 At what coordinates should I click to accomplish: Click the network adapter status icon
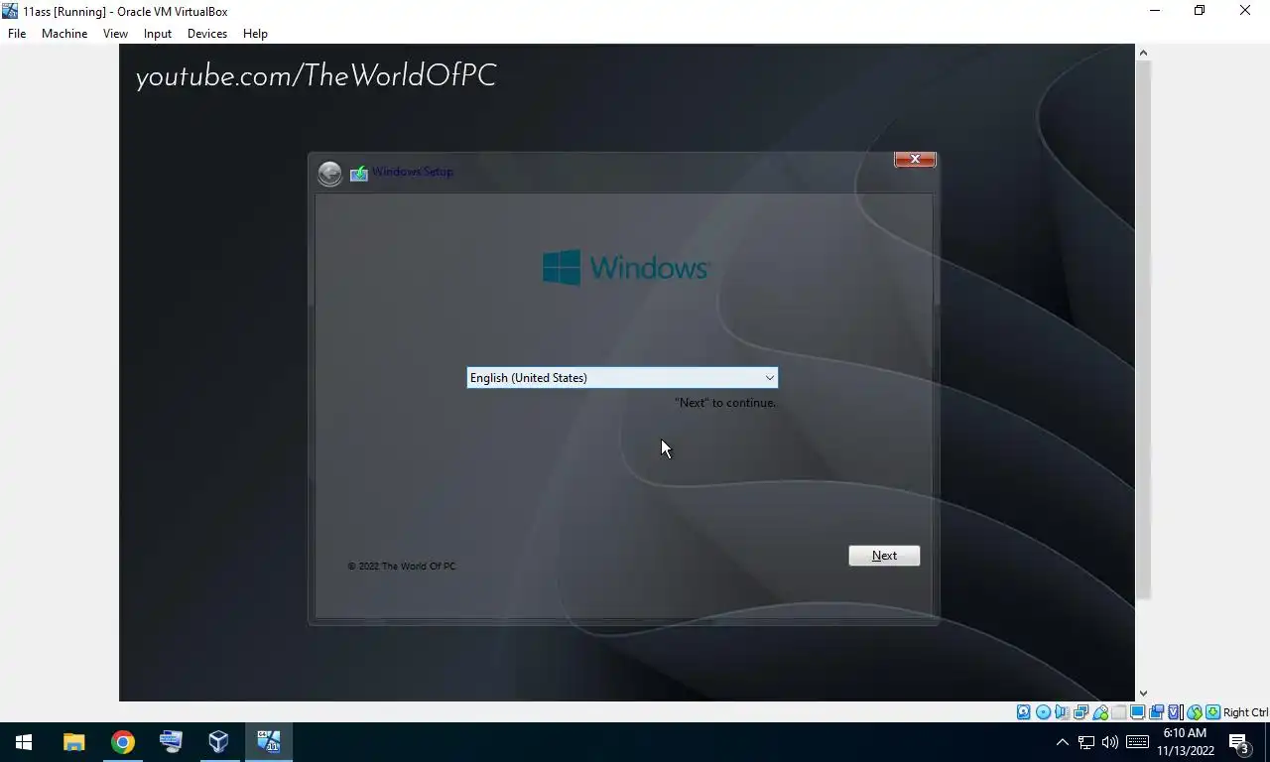1080,712
